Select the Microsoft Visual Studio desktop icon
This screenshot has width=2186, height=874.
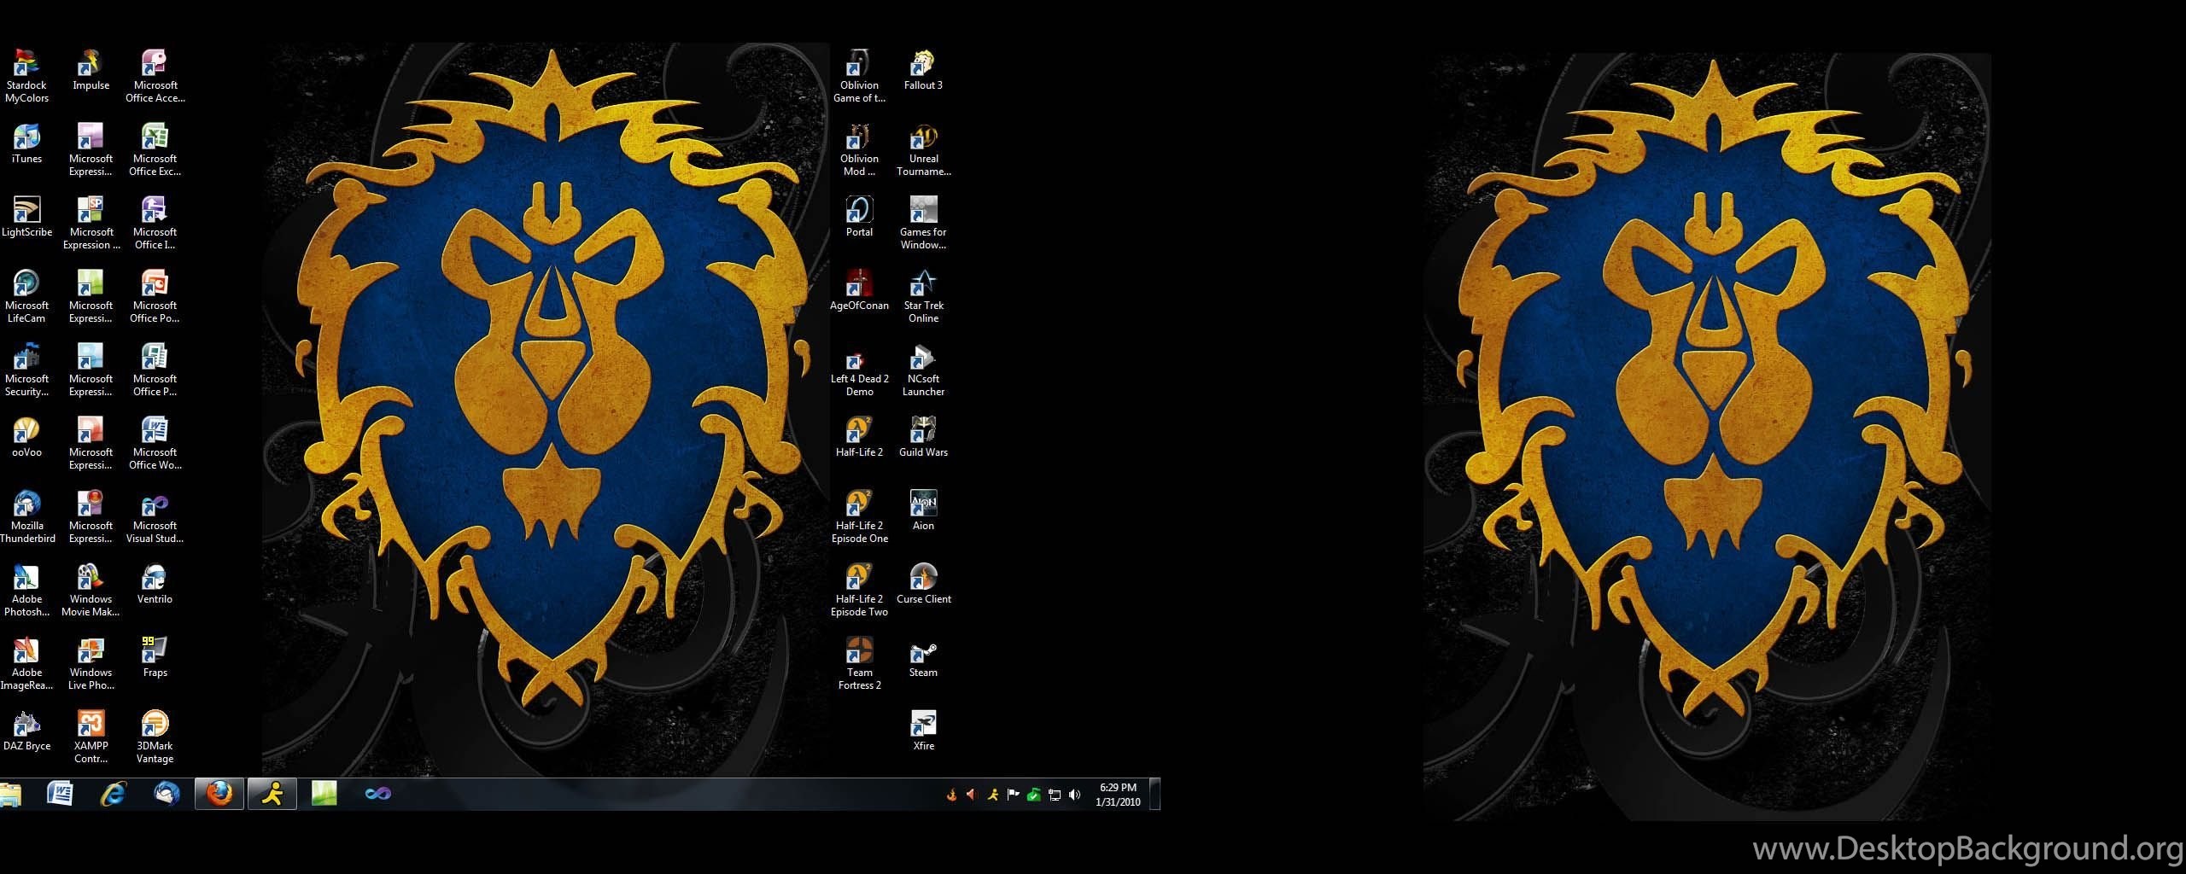click(155, 516)
